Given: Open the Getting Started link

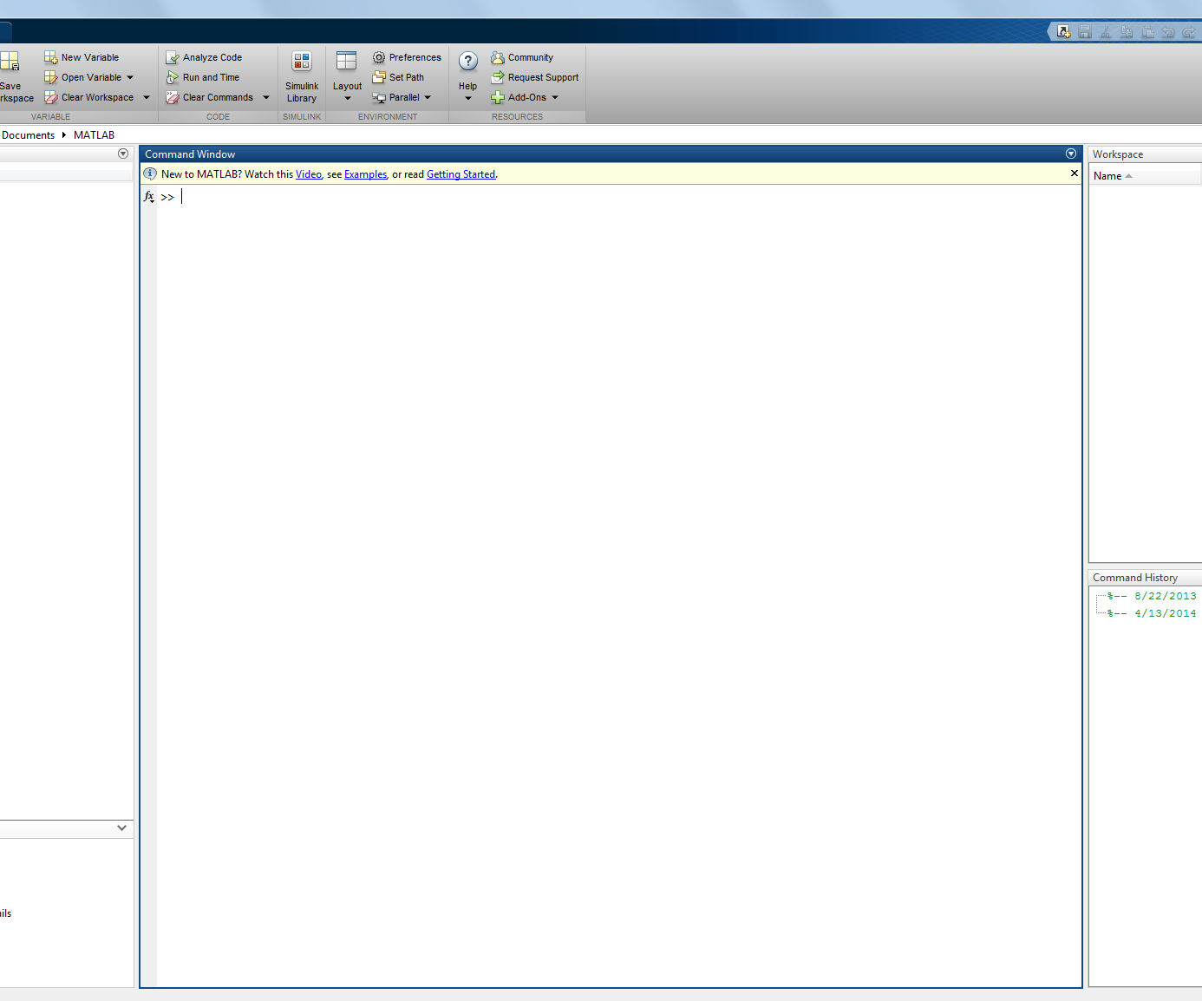Looking at the screenshot, I should tap(461, 173).
